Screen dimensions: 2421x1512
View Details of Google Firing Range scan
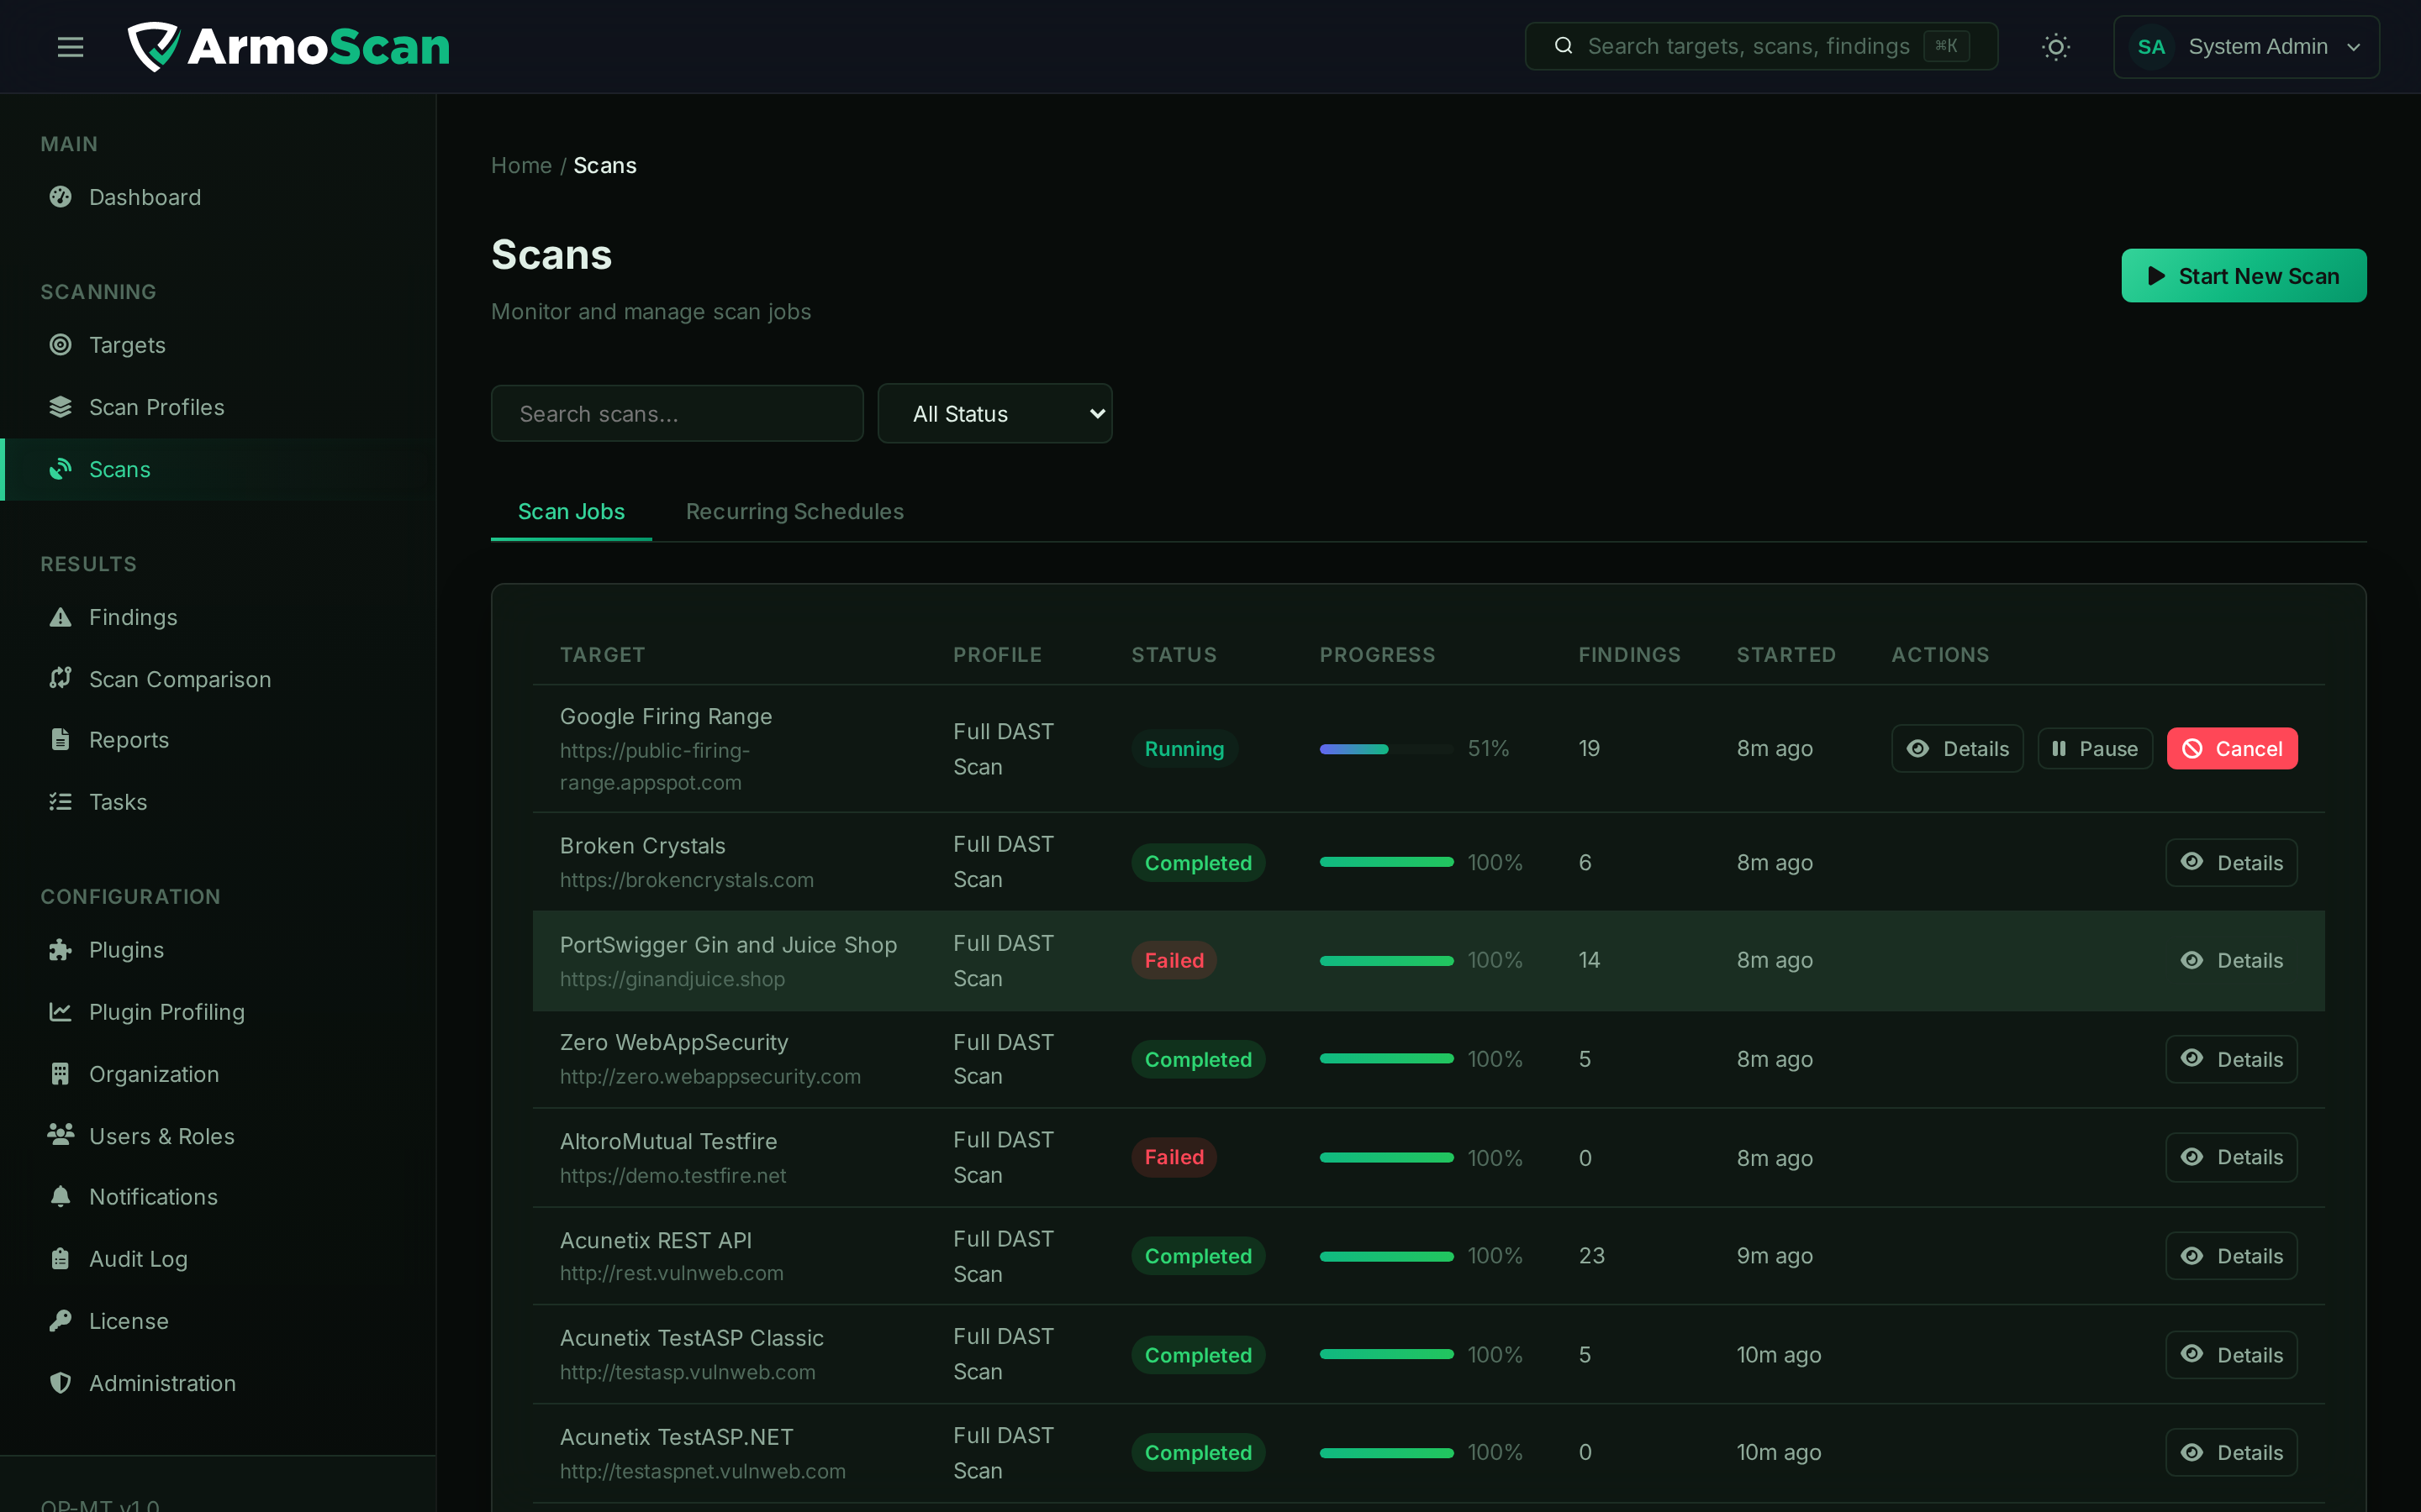click(x=1957, y=749)
